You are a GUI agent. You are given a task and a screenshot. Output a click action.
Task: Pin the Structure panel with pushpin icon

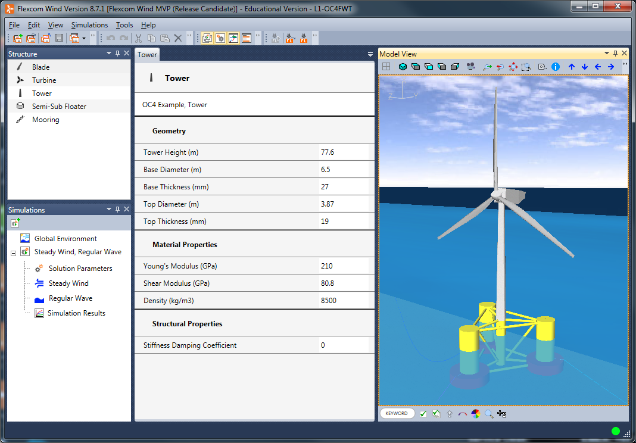(x=118, y=54)
